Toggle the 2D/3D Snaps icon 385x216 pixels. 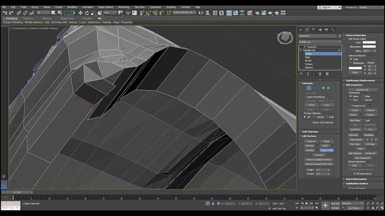pos(142,13)
